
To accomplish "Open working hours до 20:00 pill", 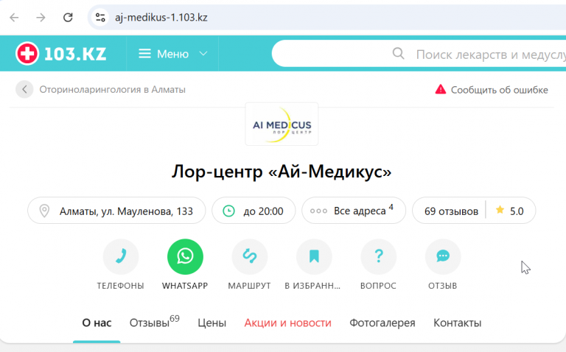I will click(x=254, y=211).
